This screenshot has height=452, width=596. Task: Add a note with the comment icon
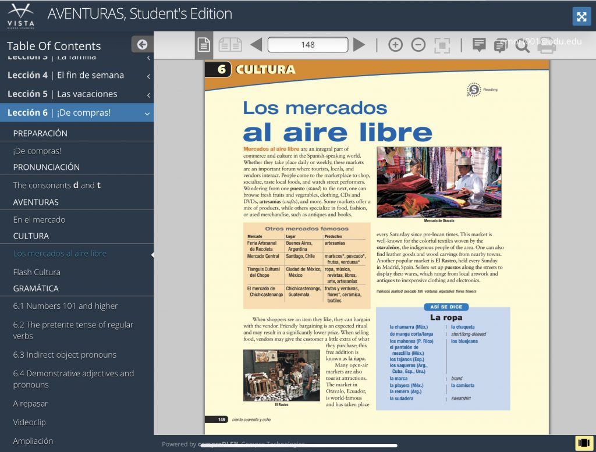click(479, 44)
